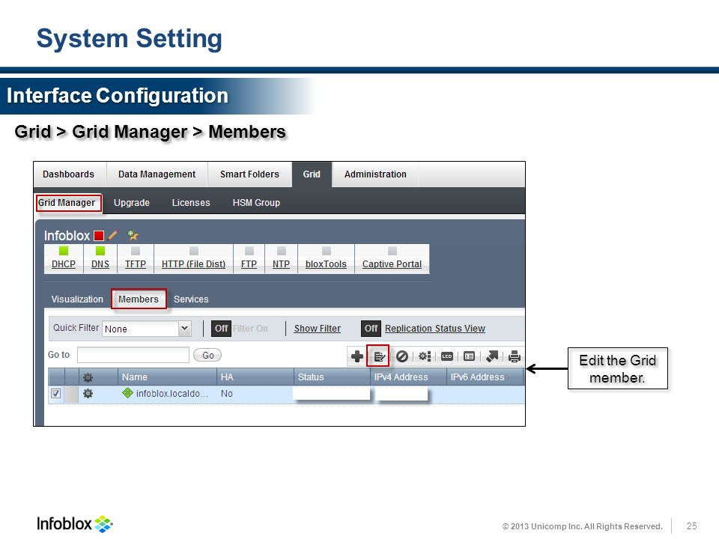
Task: Click the DNS service link
Action: [x=100, y=264]
